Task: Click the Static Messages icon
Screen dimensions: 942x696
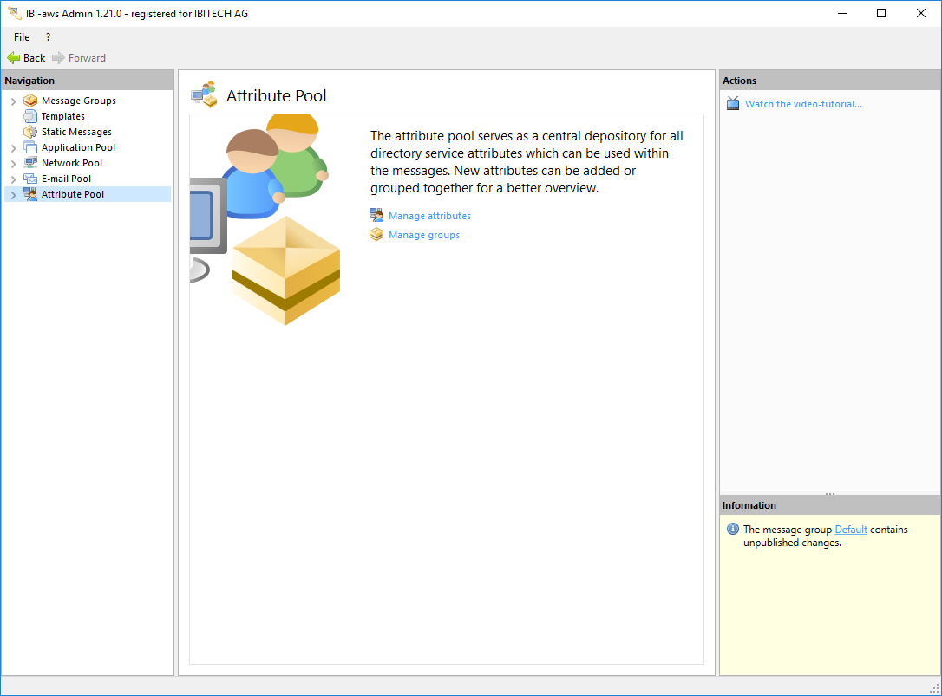Action: pyautogui.click(x=30, y=132)
